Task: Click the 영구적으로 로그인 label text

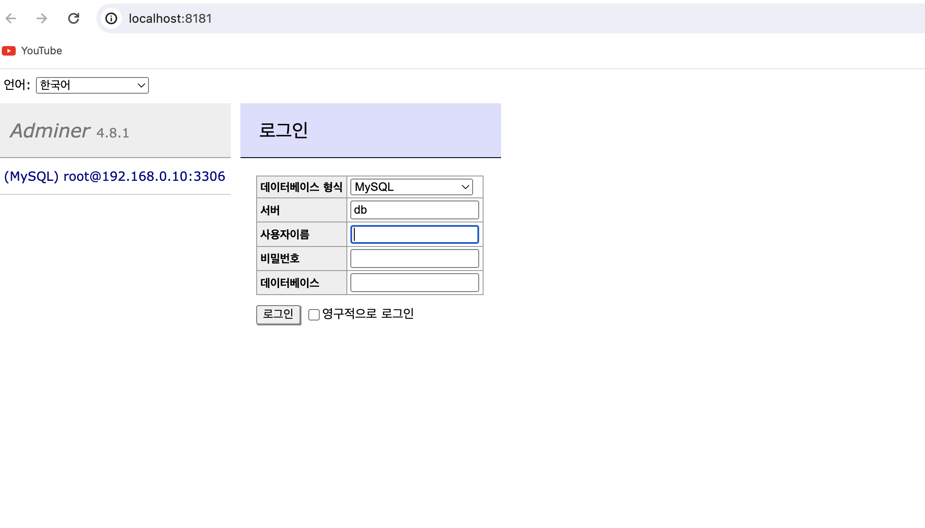Action: point(368,313)
